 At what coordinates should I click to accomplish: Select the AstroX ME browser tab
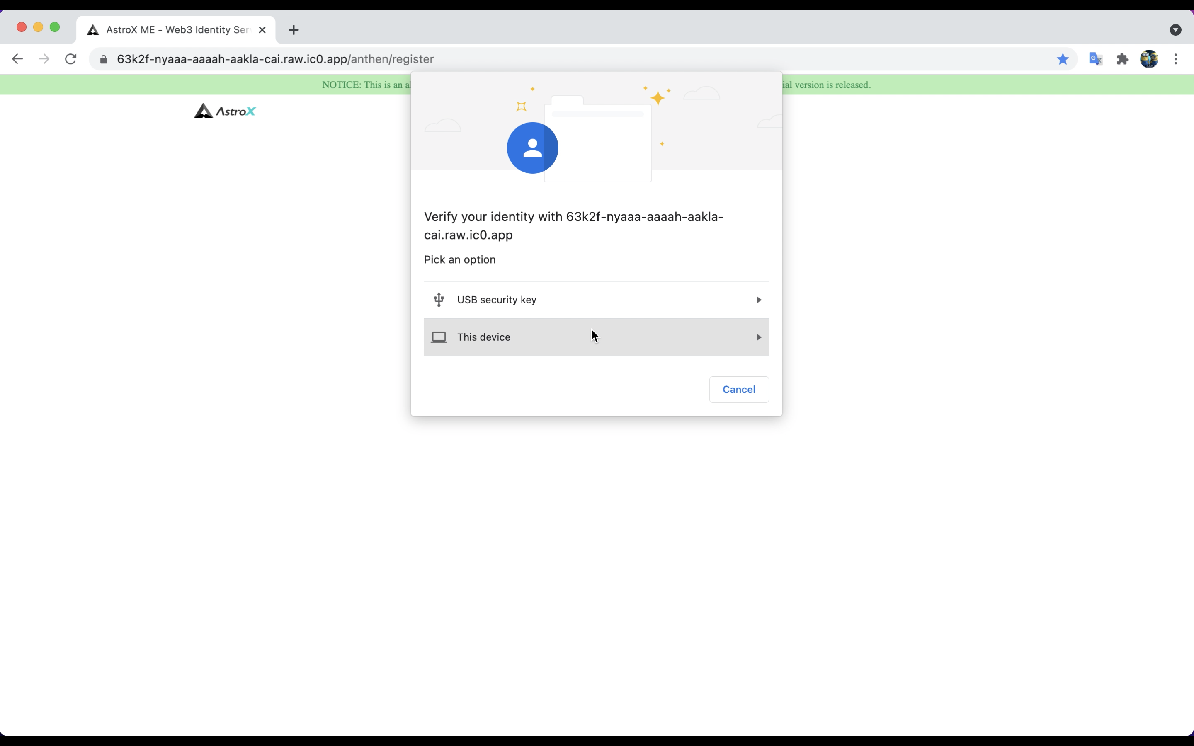pos(176,30)
